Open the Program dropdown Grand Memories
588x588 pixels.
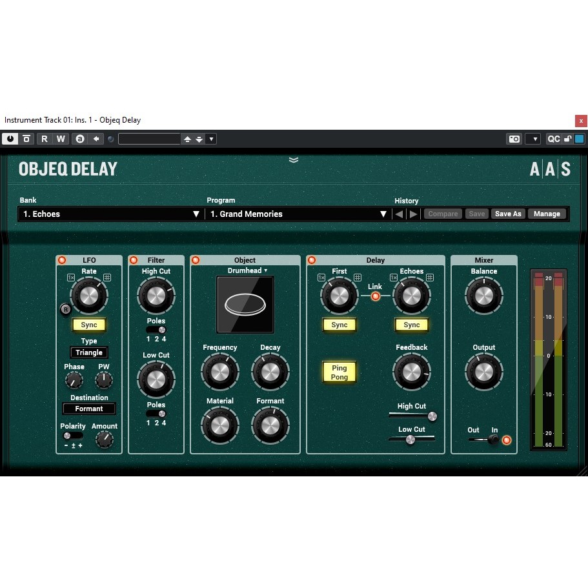pyautogui.click(x=298, y=214)
